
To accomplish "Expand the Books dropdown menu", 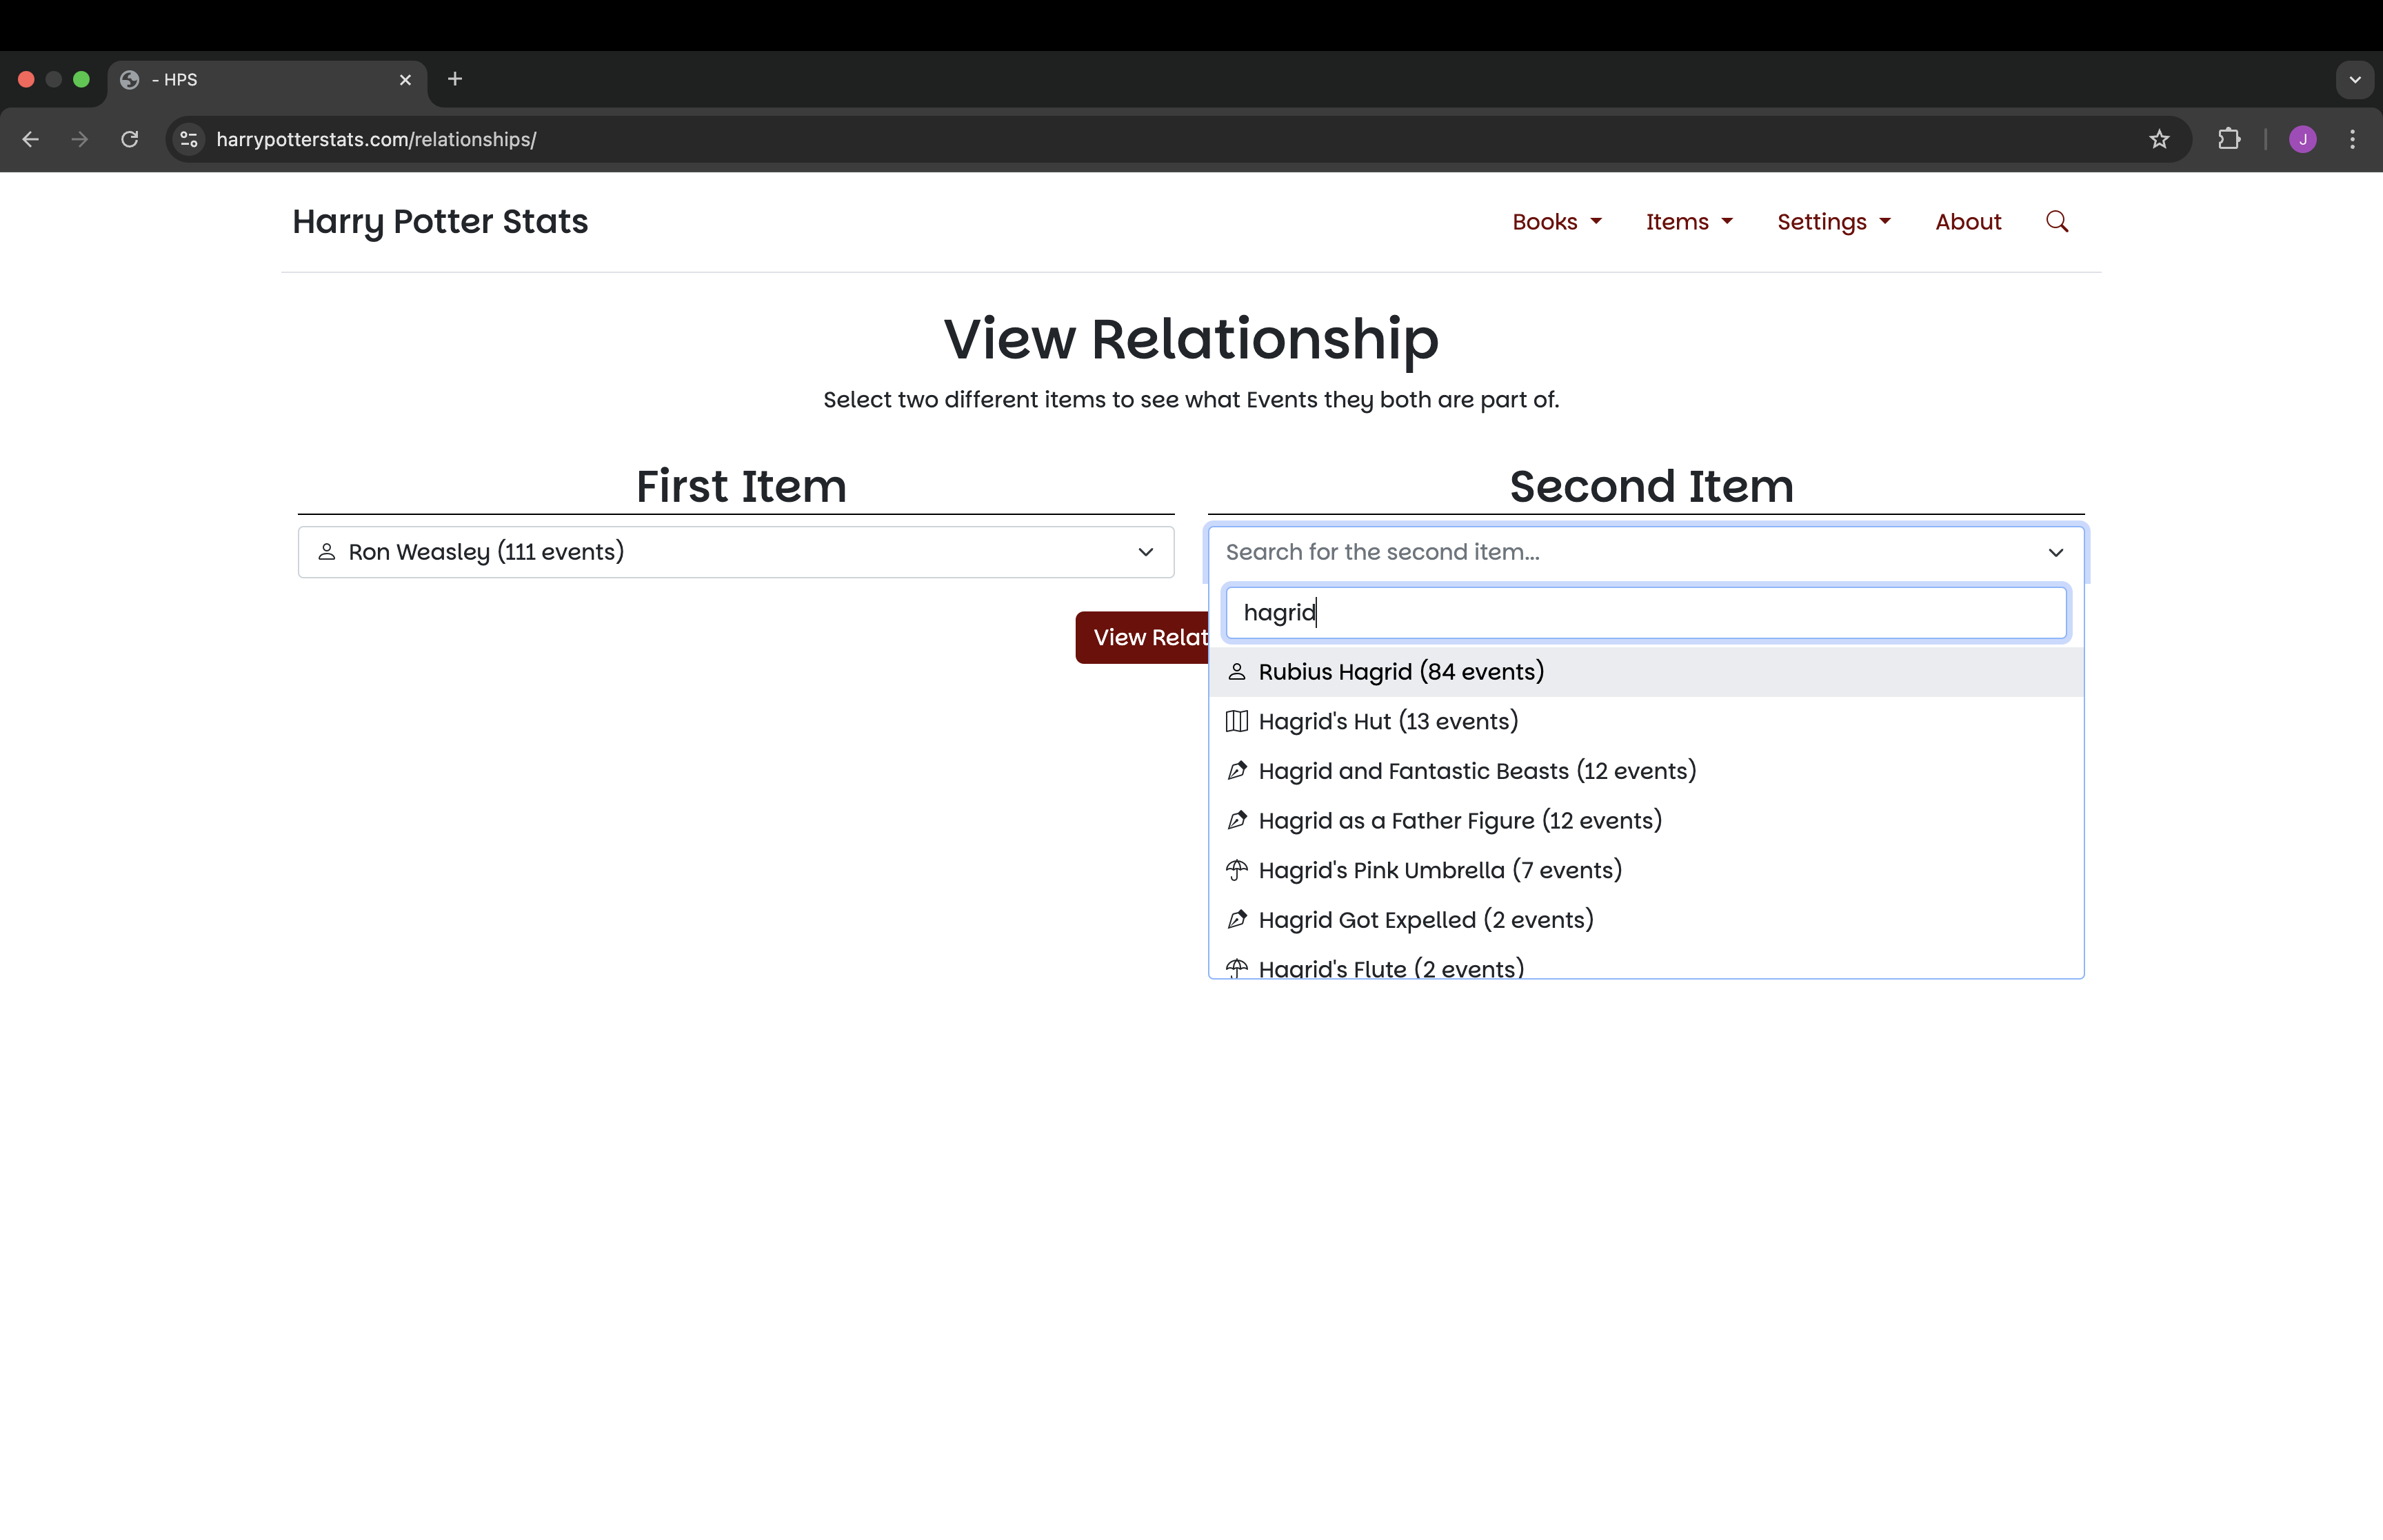I will (1556, 222).
